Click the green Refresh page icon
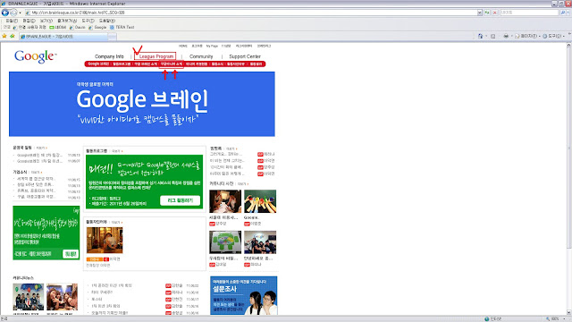The height and width of the screenshot is (322, 572). coord(487,13)
